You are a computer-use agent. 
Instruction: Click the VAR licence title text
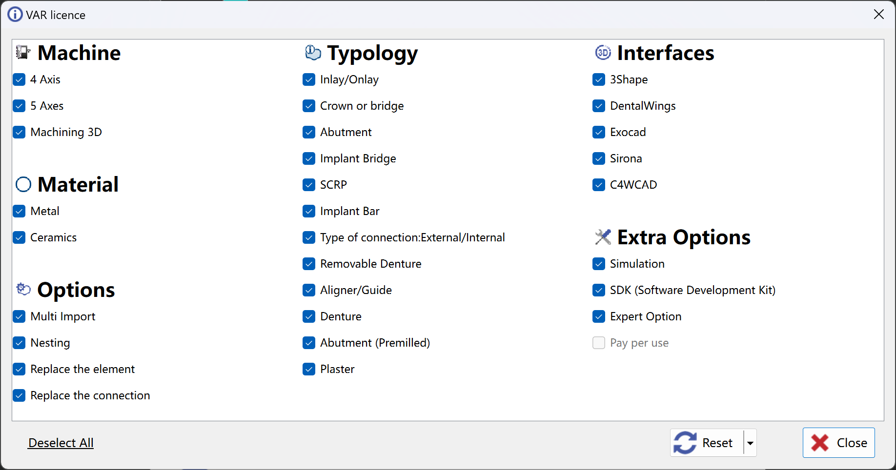[56, 15]
